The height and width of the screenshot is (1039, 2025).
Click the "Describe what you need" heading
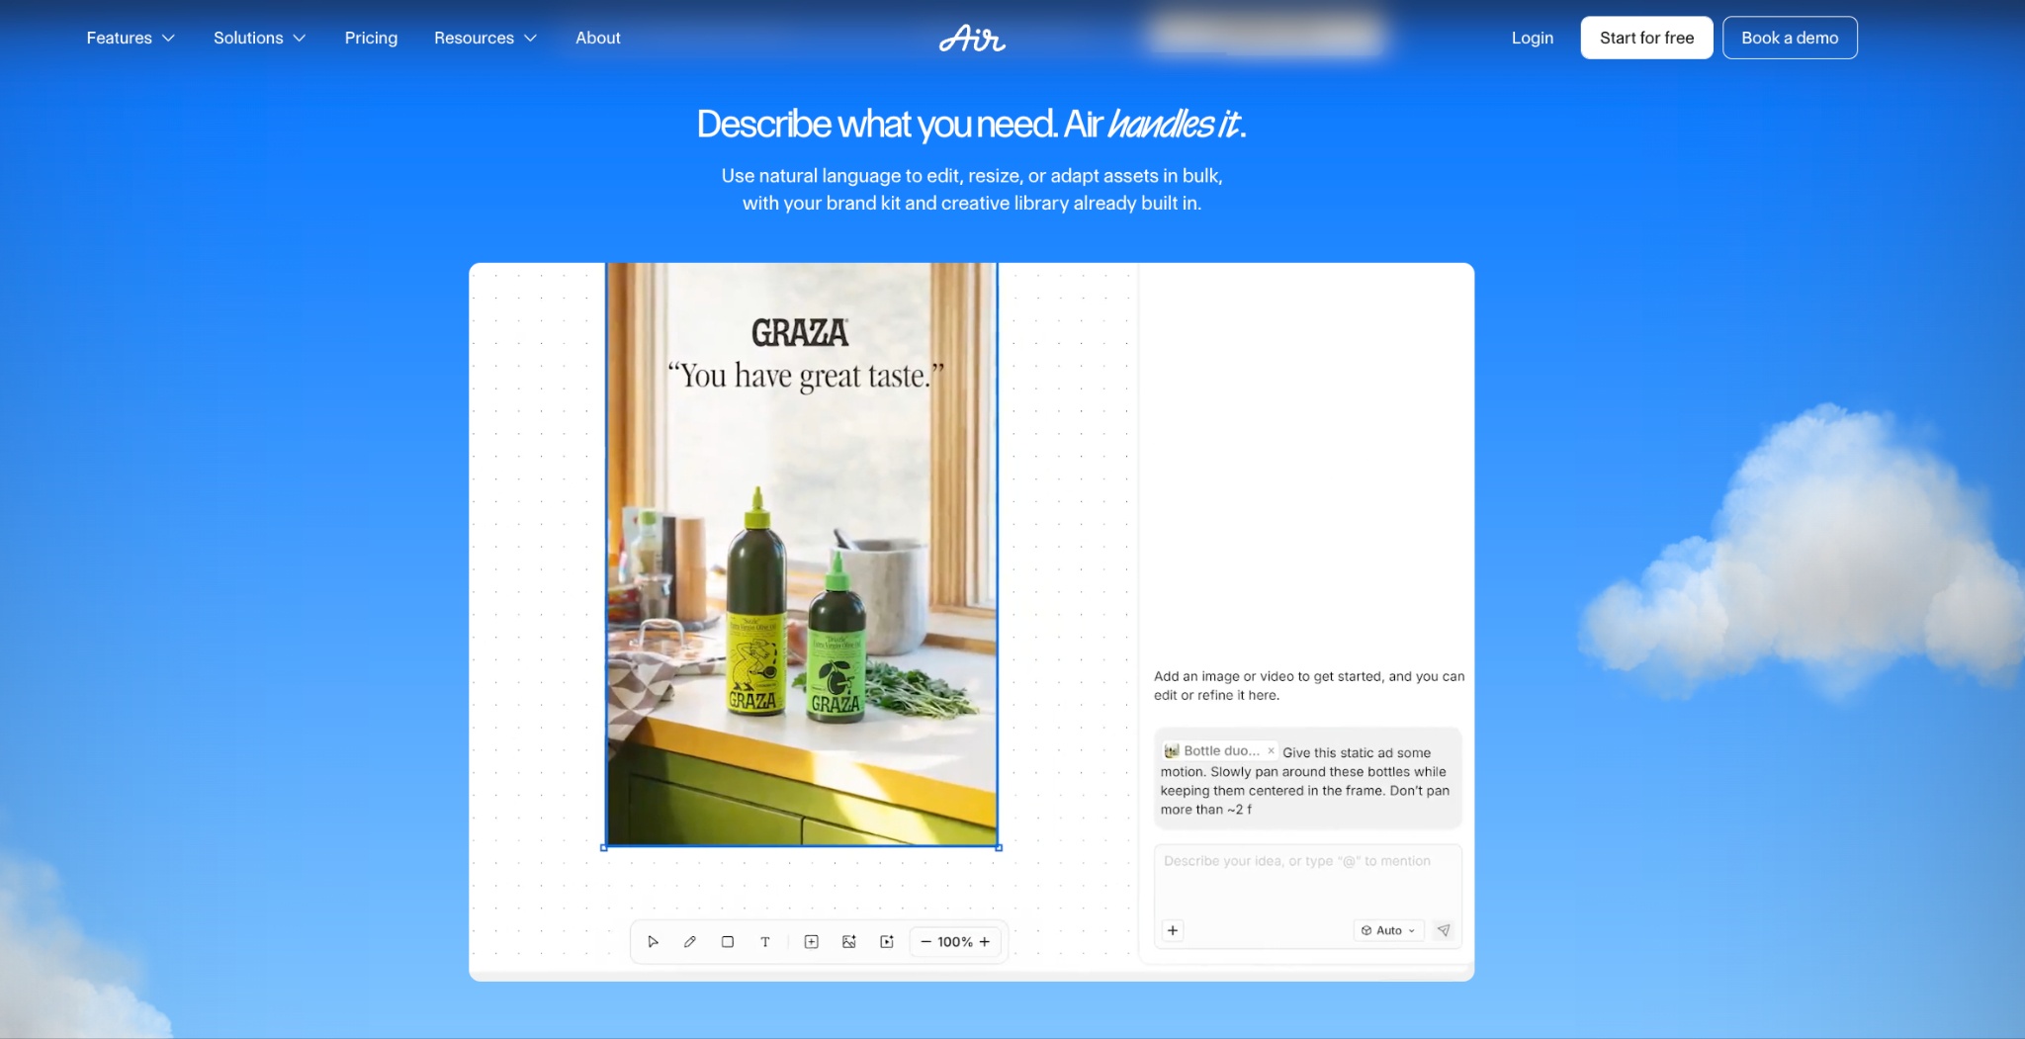pos(972,125)
